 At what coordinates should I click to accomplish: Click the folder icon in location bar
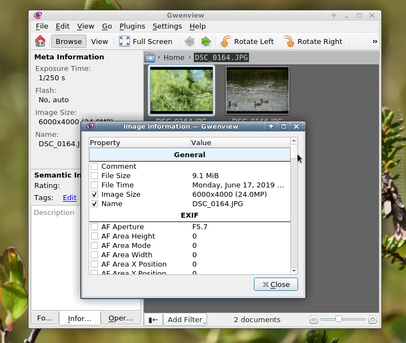pos(150,57)
